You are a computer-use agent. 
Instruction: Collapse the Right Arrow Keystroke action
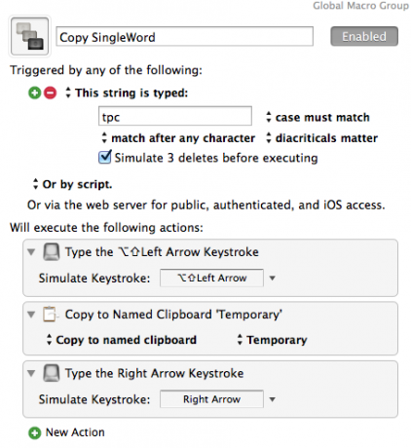(31, 373)
